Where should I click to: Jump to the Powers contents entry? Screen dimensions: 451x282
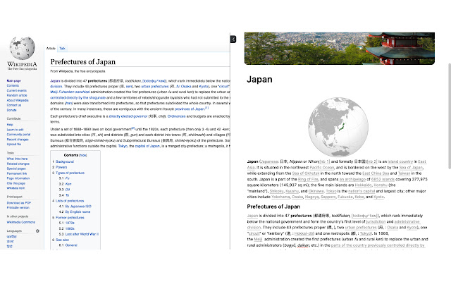pyautogui.click(x=61, y=167)
